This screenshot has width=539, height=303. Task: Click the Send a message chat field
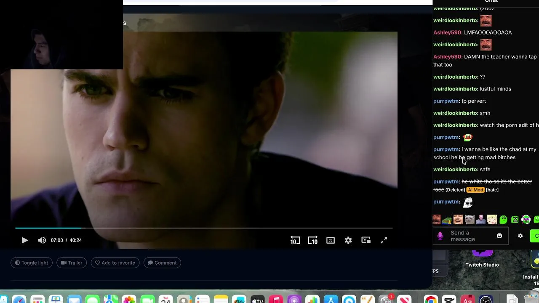tap(470, 236)
